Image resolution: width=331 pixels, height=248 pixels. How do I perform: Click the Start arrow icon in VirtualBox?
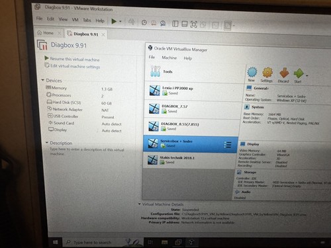[x=298, y=76]
